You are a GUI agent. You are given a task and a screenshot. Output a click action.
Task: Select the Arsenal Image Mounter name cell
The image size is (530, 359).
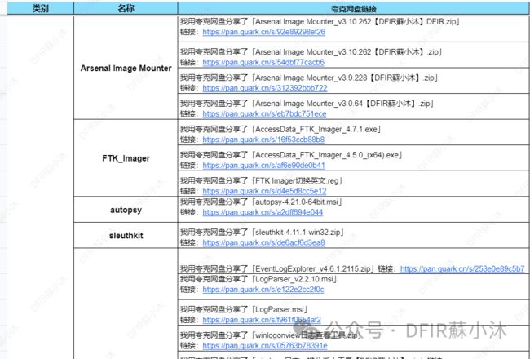pyautogui.click(x=126, y=68)
